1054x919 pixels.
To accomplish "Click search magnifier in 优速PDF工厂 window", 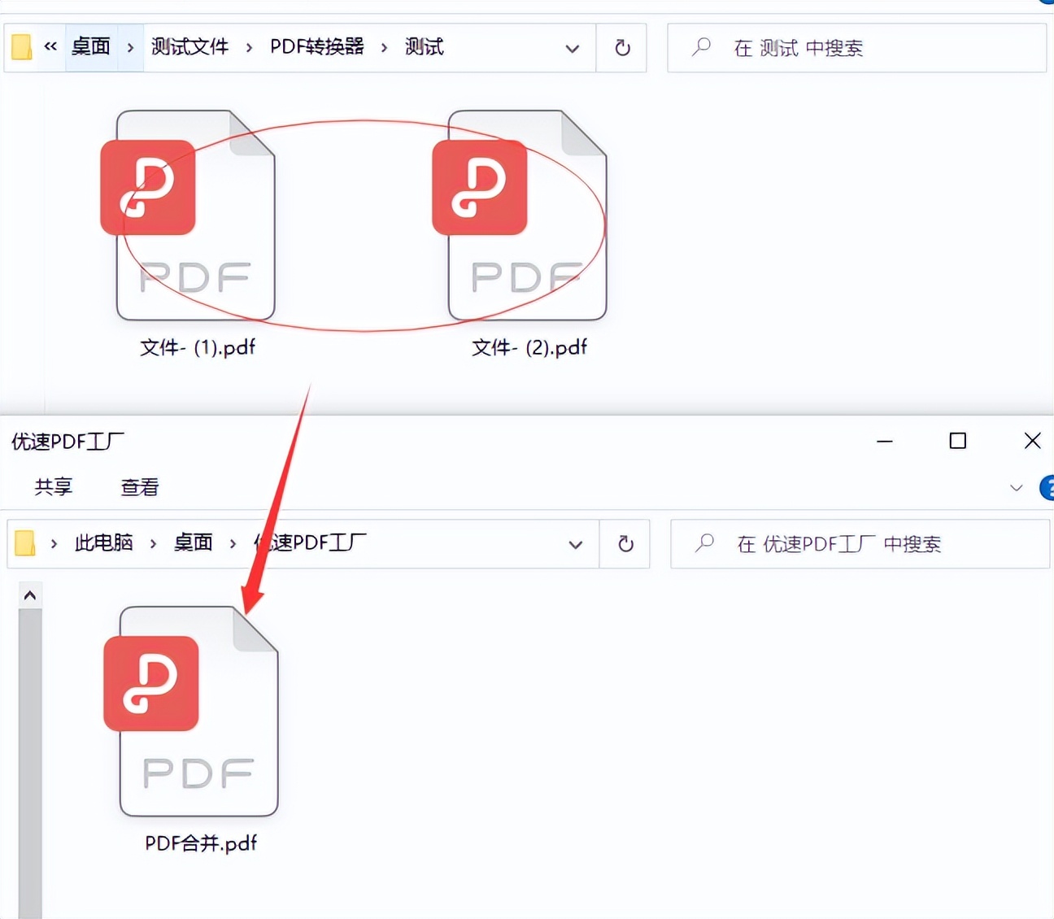I will (704, 542).
